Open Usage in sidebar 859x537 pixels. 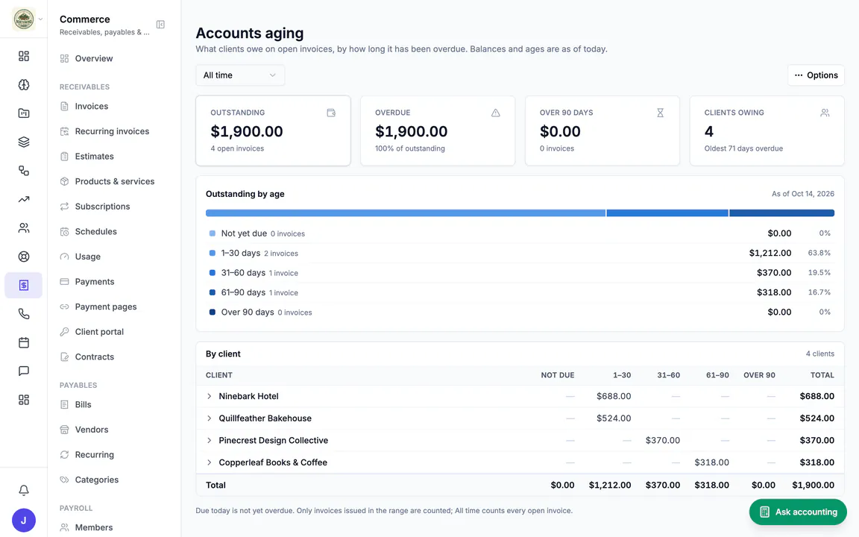[114, 257]
